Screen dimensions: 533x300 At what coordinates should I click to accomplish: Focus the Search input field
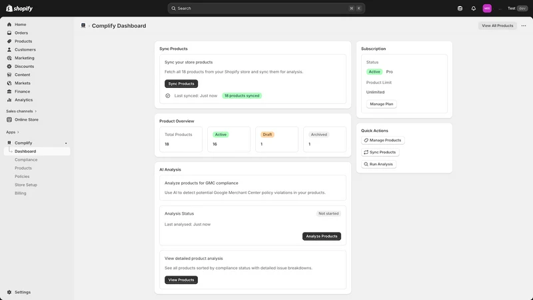pos(266,8)
